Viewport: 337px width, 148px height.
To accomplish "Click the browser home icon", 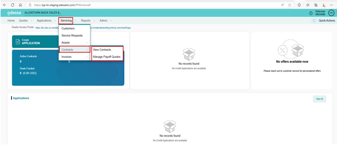I will coord(21,5).
